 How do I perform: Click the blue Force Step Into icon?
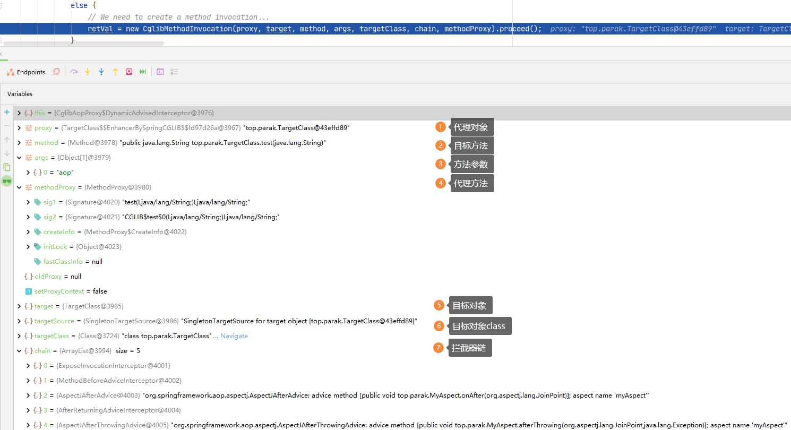(101, 72)
